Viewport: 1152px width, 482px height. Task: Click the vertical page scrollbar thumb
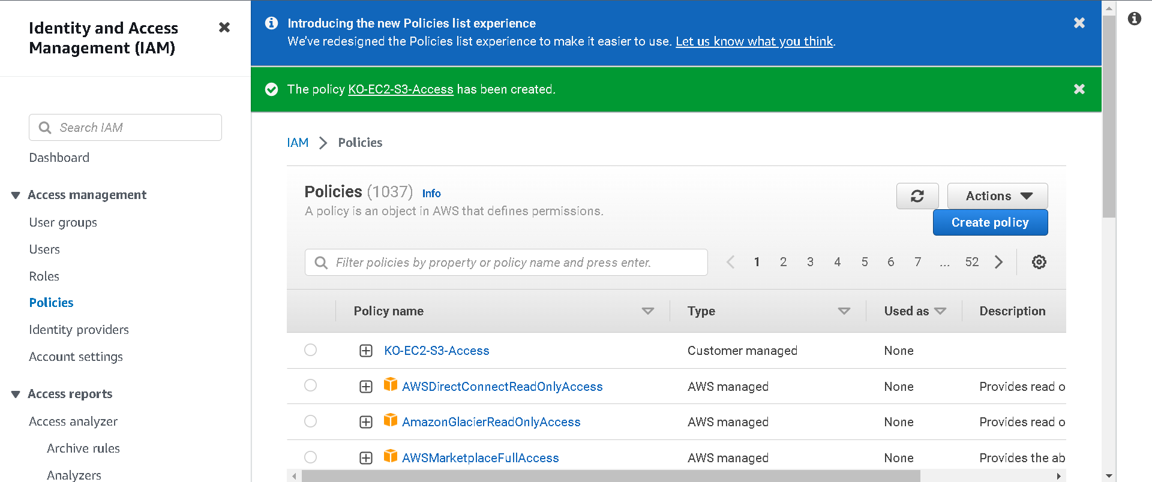point(1109,117)
